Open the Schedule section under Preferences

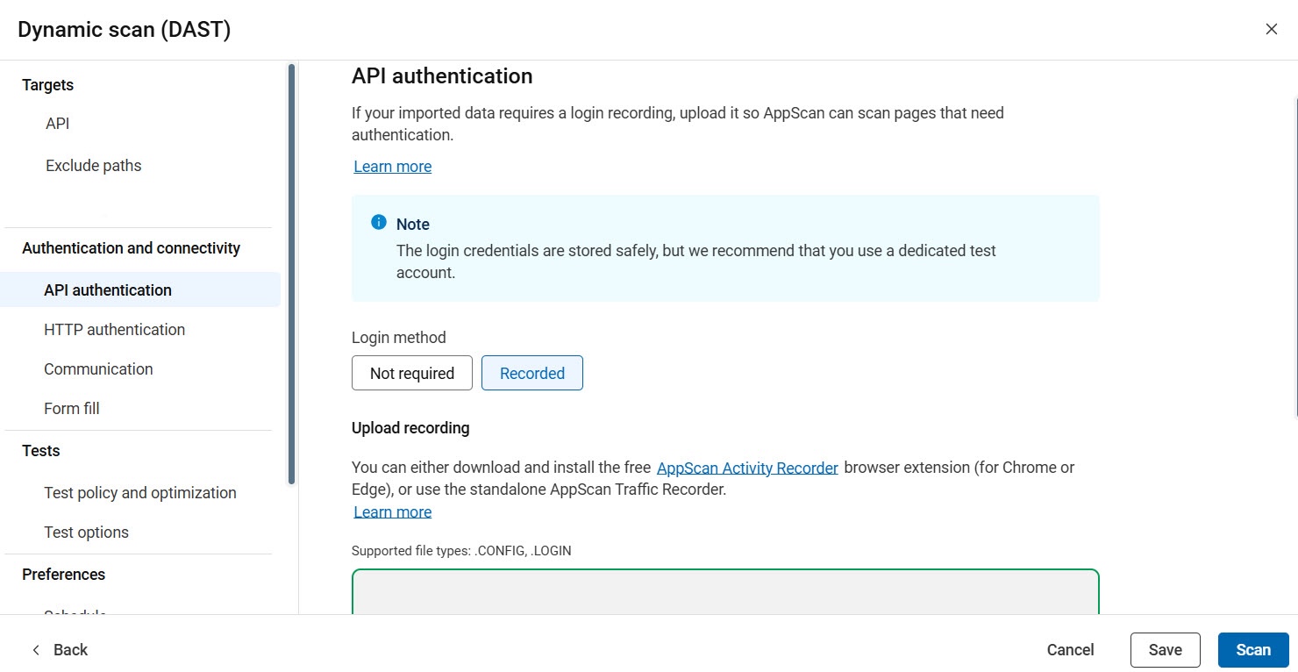[75, 614]
